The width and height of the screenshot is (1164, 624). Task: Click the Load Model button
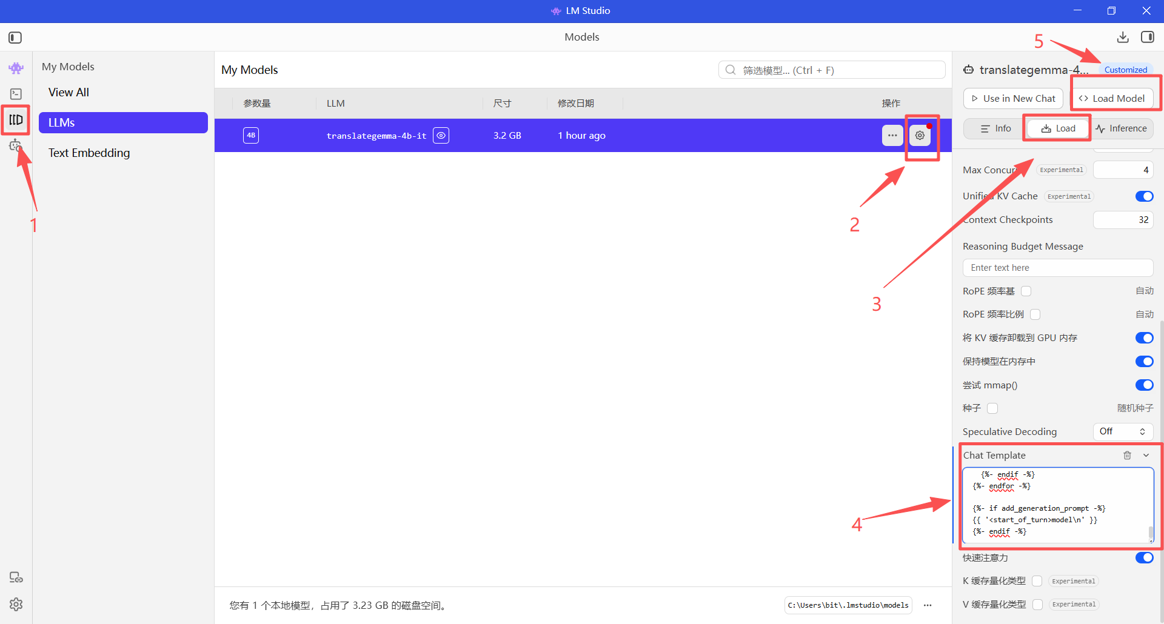tap(1111, 98)
